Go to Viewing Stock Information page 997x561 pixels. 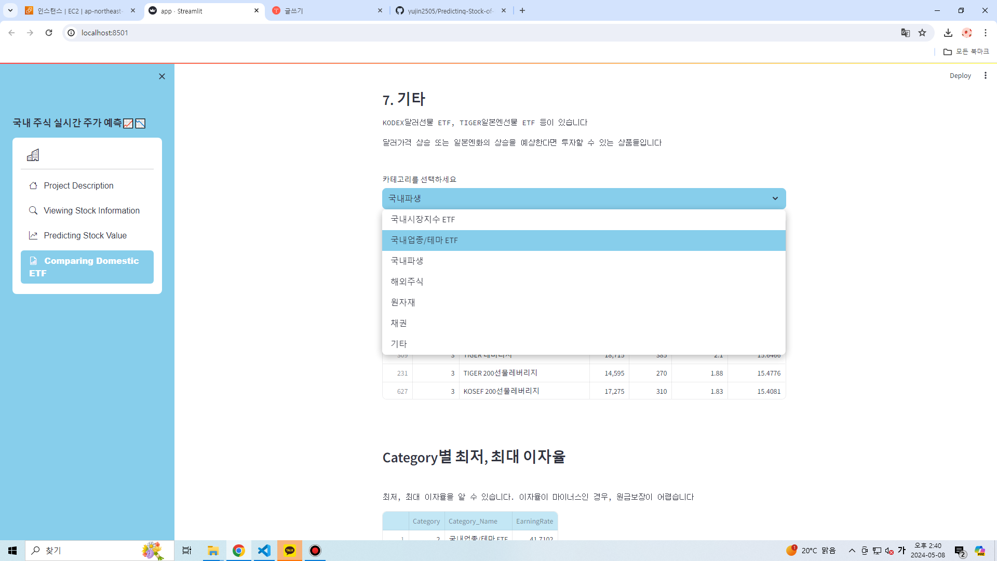(91, 211)
